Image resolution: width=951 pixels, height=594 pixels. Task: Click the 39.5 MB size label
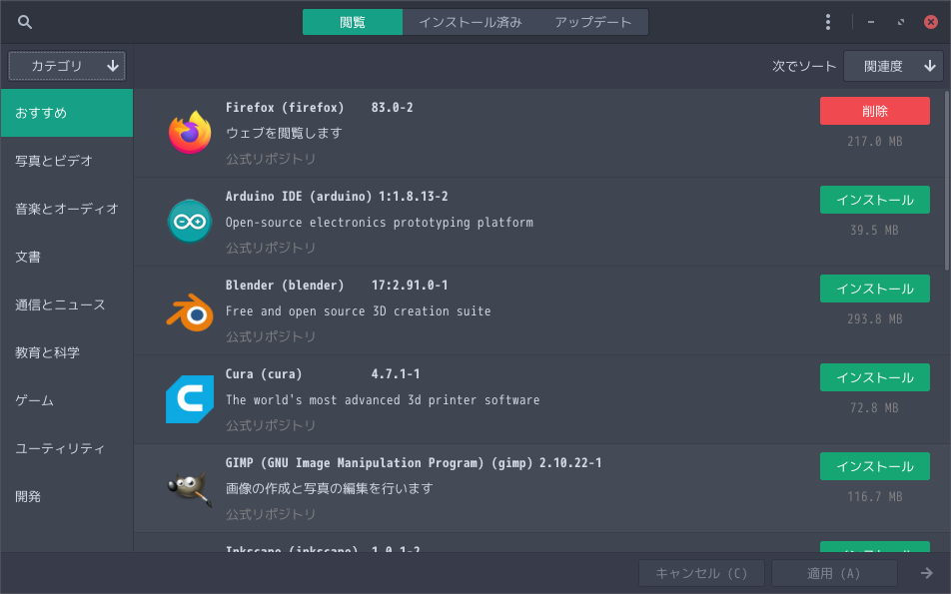(x=875, y=231)
